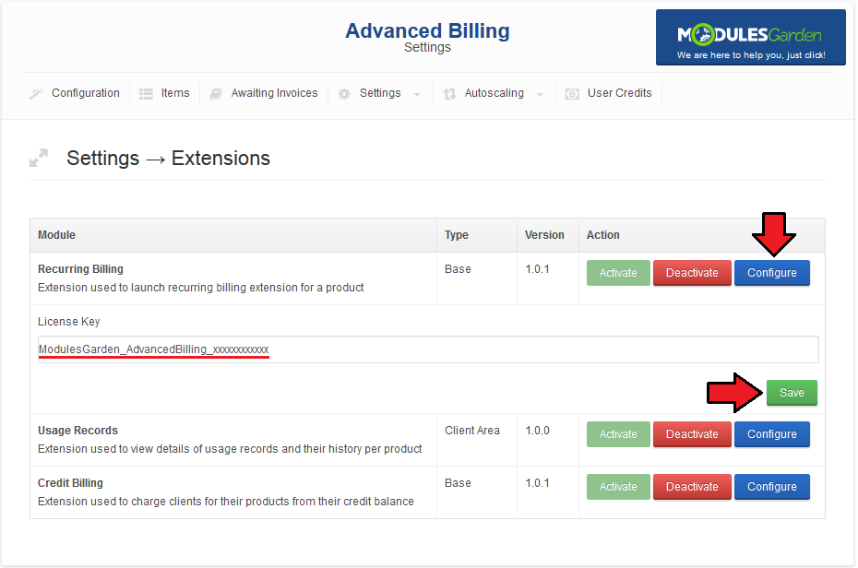Image resolution: width=858 pixels, height=568 pixels.
Task: Click the Settings → Extensions heading
Action: (169, 158)
